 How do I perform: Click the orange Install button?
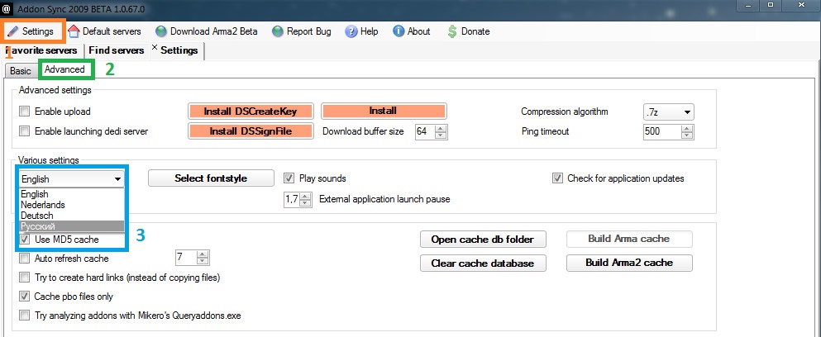(383, 111)
